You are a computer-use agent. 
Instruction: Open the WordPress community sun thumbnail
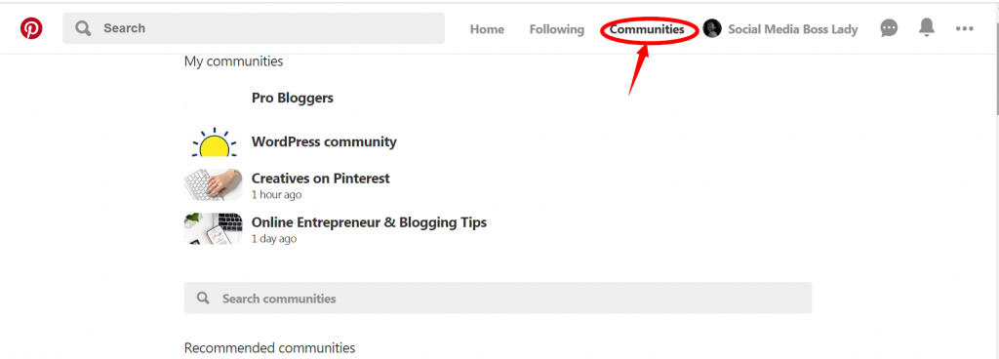coord(214,142)
